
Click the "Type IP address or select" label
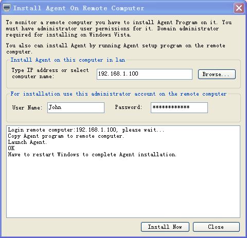[50, 70]
